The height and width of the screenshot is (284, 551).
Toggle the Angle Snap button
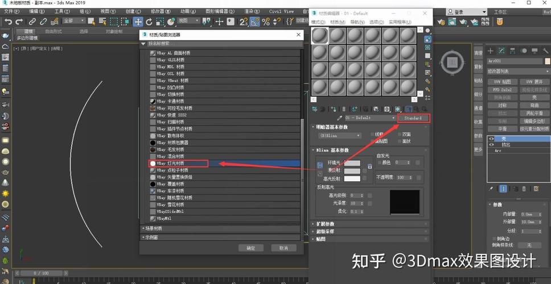pyautogui.click(x=255, y=22)
